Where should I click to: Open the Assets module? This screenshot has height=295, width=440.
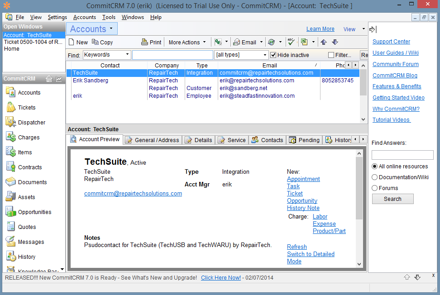click(x=20, y=197)
